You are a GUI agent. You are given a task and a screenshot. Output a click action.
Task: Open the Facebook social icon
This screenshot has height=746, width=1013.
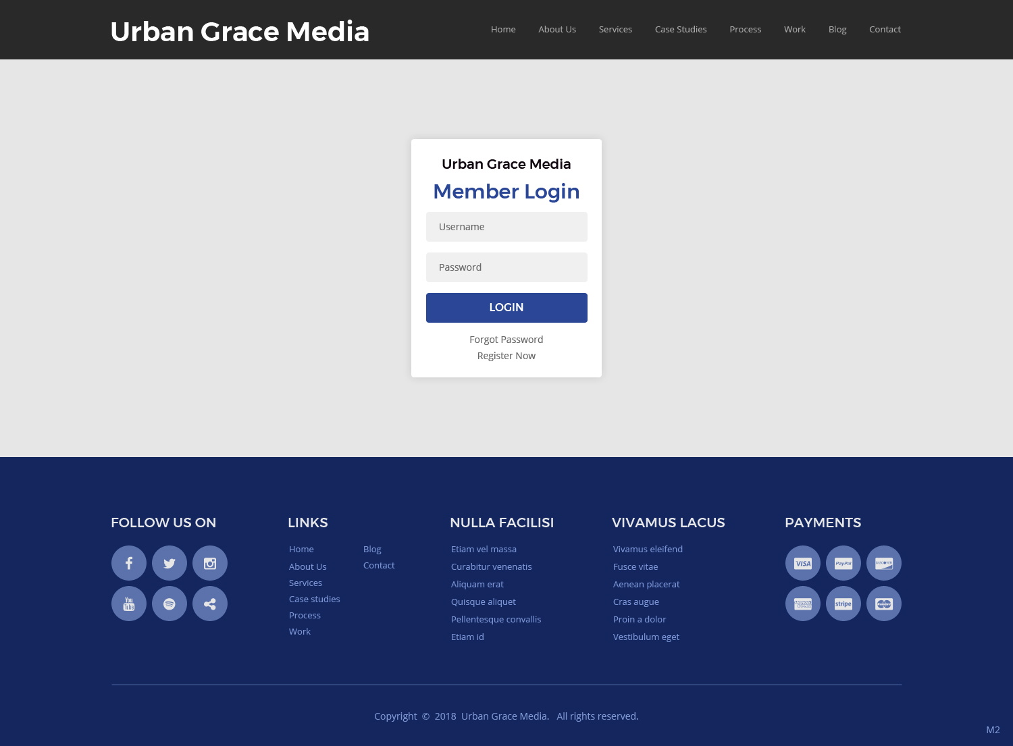coord(128,562)
